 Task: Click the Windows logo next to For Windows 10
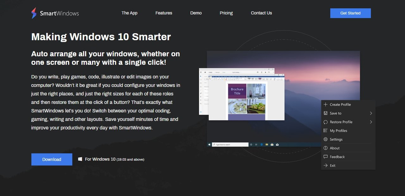80,159
